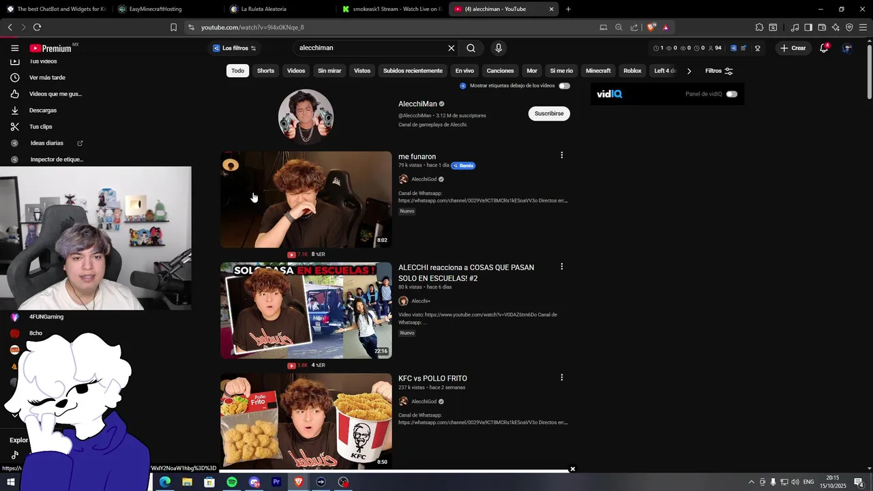Screen dimensions: 873x491
Task: Run search with magnifying glass button
Action: 471,48
